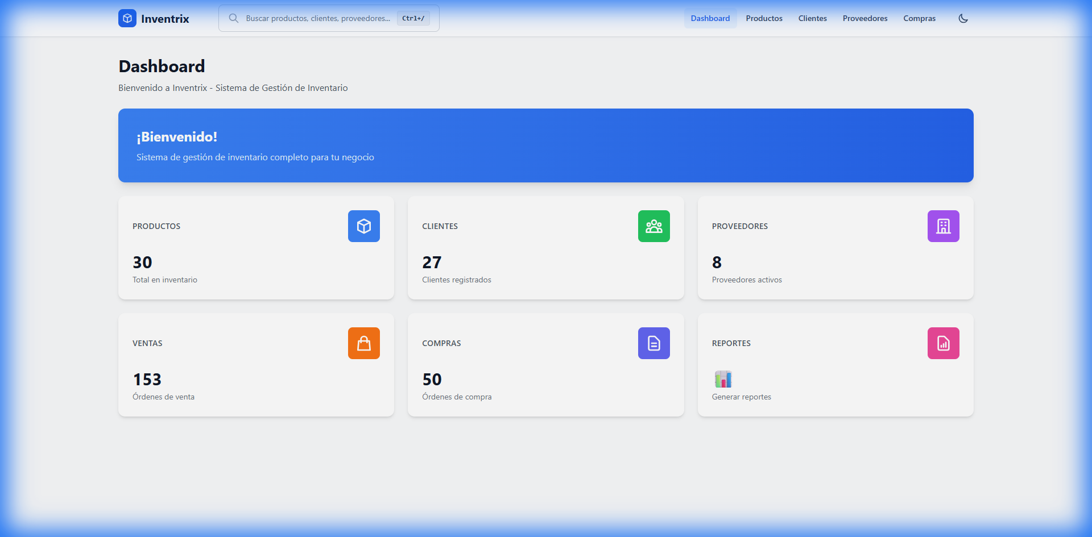Open the pink Reportes chart icon
This screenshot has height=537, width=1092.
pyautogui.click(x=943, y=343)
